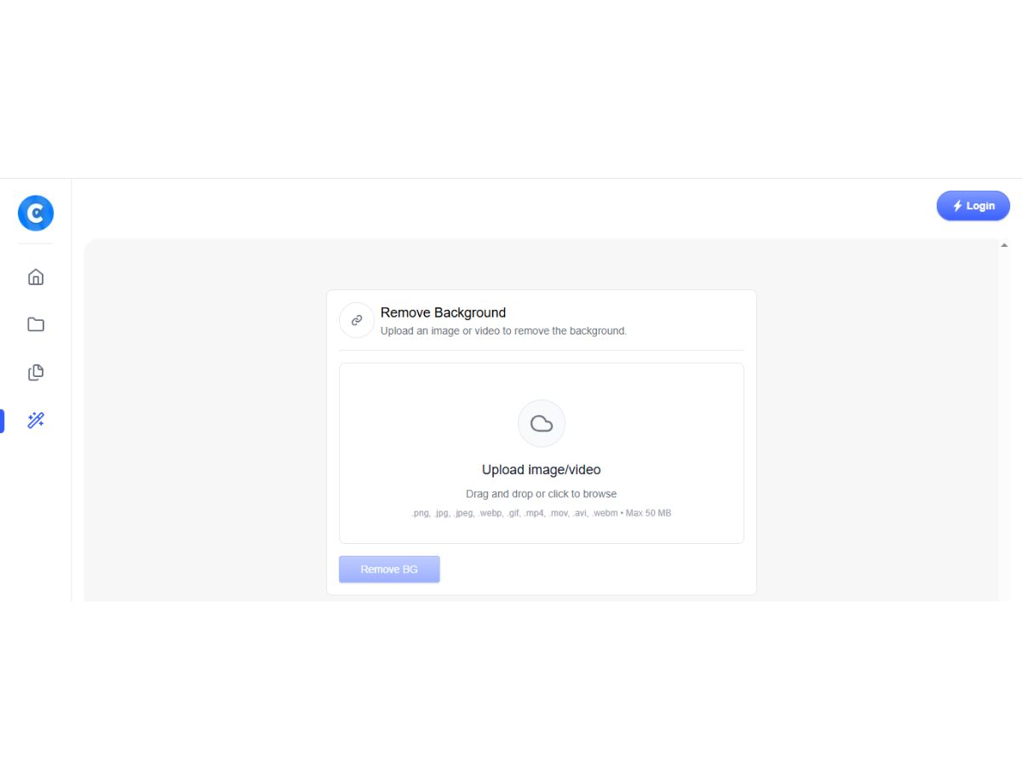Click the link icon beside Remove Background
This screenshot has height=766, width=1022.
tap(357, 320)
